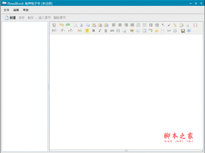Insert a table
The width and height of the screenshot is (205, 153).
(x=144, y=31)
